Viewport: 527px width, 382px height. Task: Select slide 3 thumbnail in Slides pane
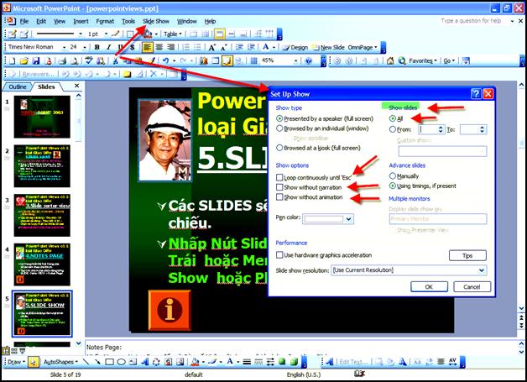[x=42, y=215]
